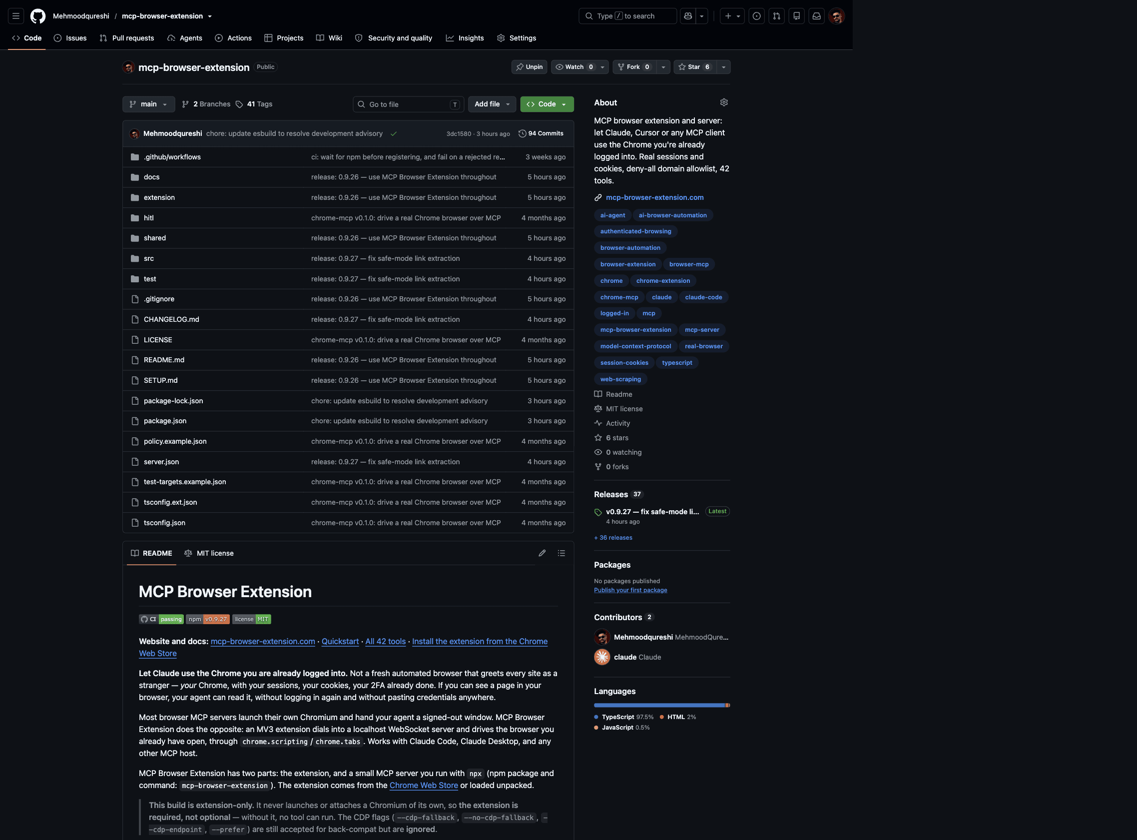Viewport: 1137px width, 840px height.
Task: Click the HTML 2% language entry
Action: [x=677, y=717]
